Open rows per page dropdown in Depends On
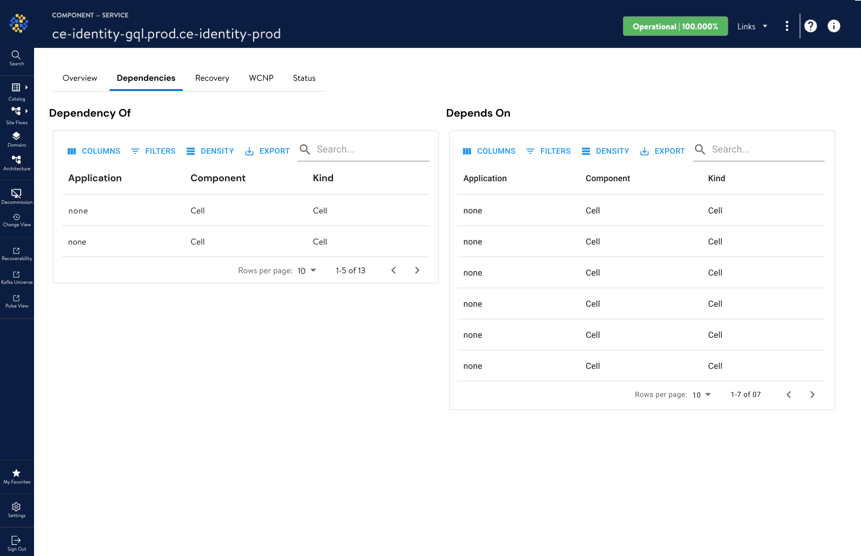861x556 pixels. [x=701, y=395]
